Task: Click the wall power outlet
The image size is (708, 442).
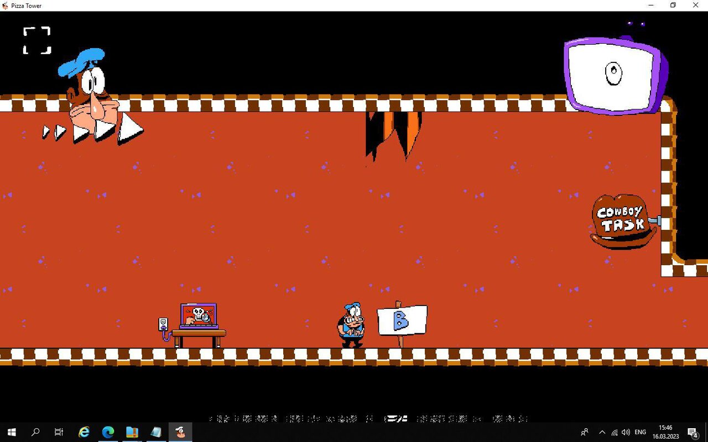Action: click(163, 324)
